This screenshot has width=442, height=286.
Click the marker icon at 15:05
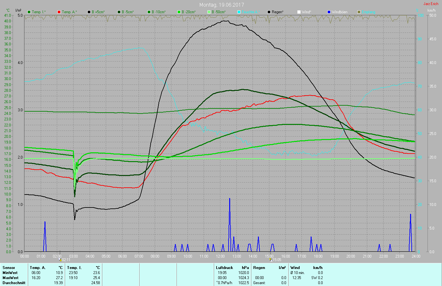pyautogui.click(x=271, y=260)
